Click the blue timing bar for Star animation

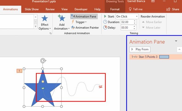(x=164, y=57)
